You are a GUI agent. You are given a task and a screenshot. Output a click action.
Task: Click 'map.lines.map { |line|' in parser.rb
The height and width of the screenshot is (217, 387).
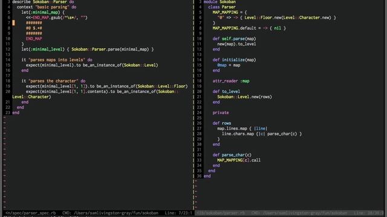242,128
